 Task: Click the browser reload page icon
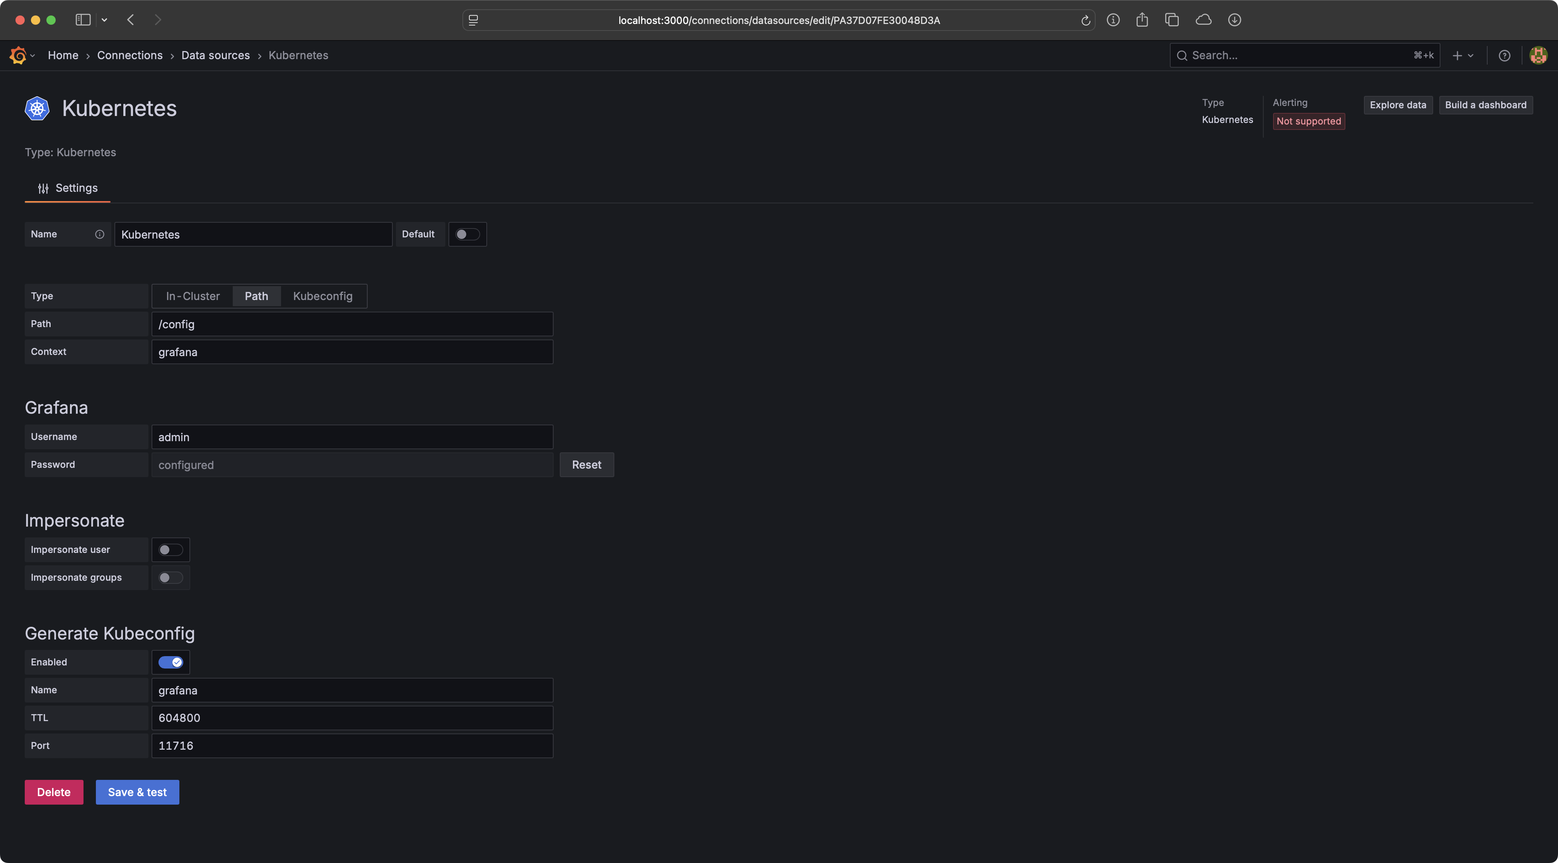click(1086, 20)
